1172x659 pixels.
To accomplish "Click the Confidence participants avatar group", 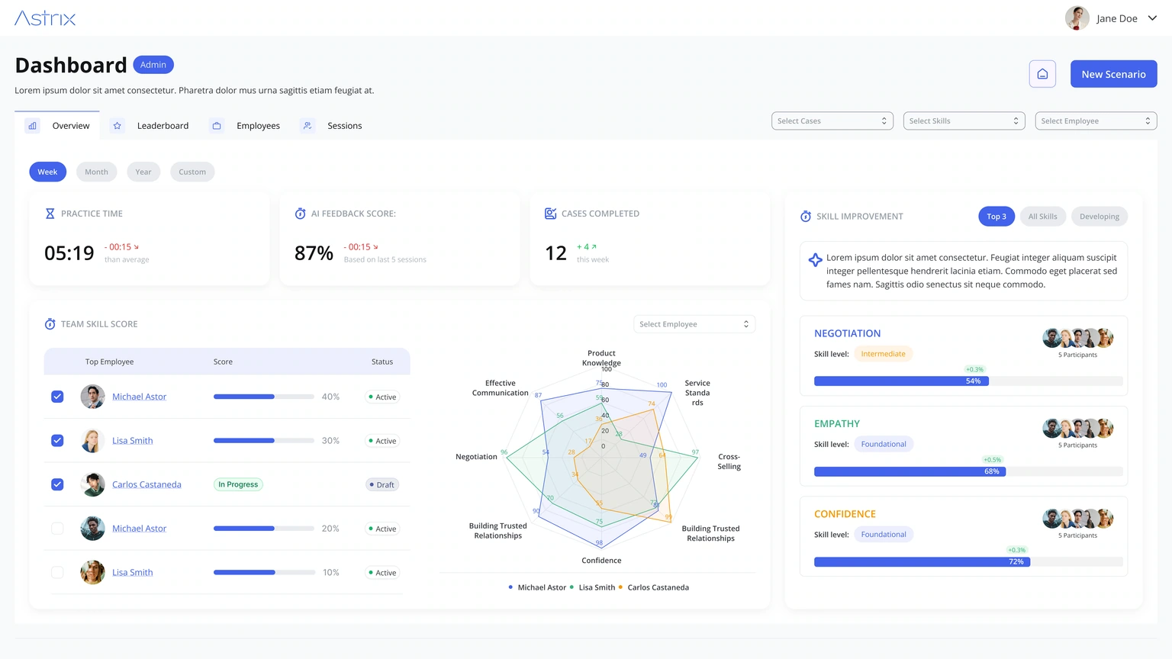I will 1078,519.
